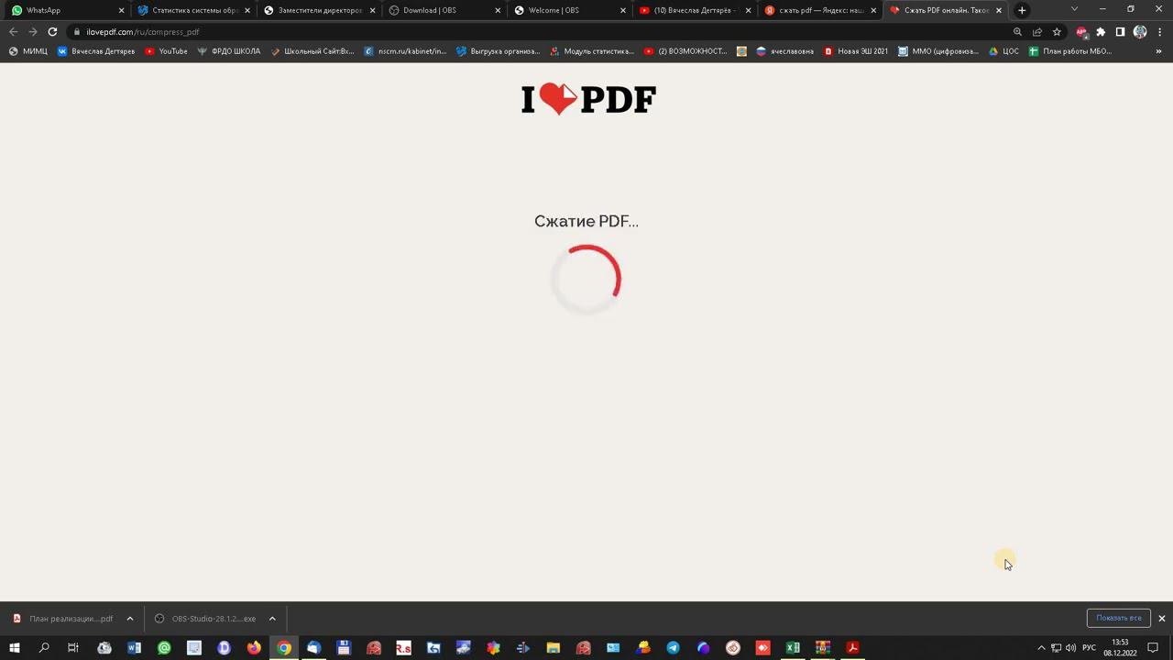Screen dimensions: 1173x660
Task: Close the downloads bar
Action: pos(1161,619)
